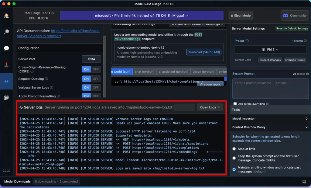The image size is (311, 188).
Task: Open the Phi 3 preset dropdown
Action: 270,50
